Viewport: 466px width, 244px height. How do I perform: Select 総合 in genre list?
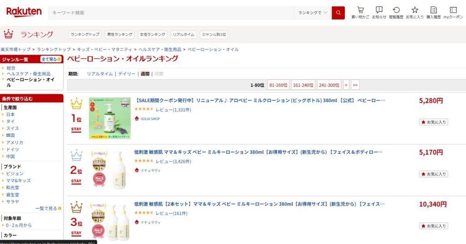coord(11,68)
